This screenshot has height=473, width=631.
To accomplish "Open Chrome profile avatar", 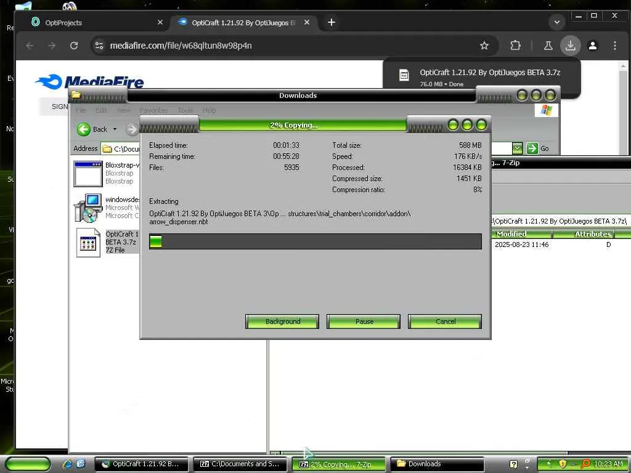I will pos(593,46).
